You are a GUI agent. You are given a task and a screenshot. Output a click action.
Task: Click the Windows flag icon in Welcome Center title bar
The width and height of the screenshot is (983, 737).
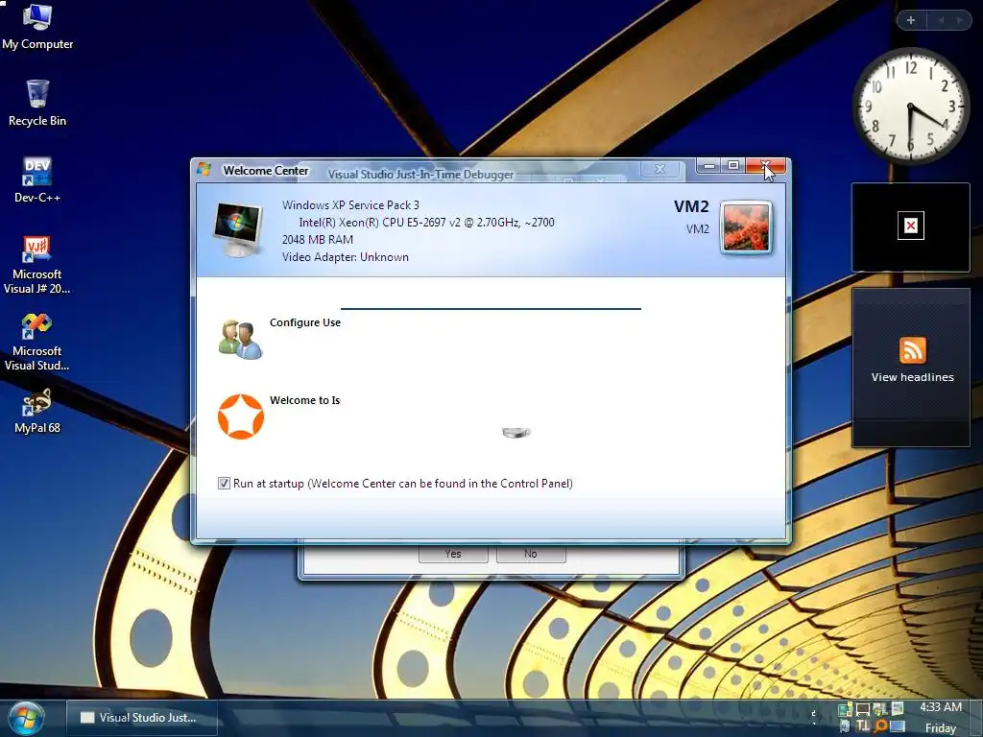[x=204, y=169]
